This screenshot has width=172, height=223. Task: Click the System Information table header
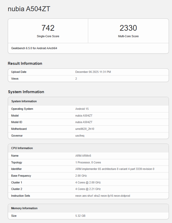pos(24,101)
